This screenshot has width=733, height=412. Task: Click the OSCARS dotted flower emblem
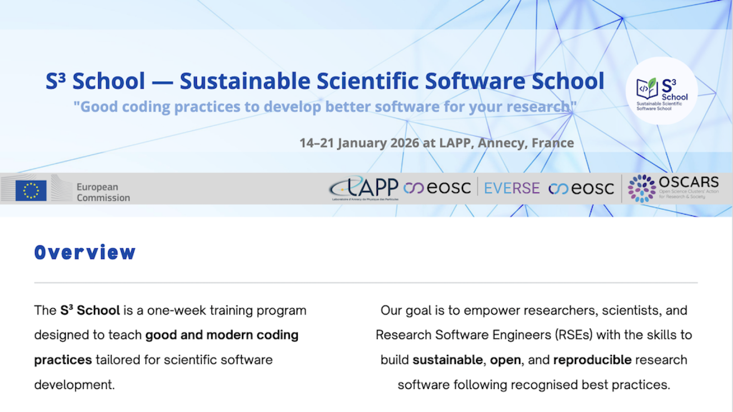(641, 188)
